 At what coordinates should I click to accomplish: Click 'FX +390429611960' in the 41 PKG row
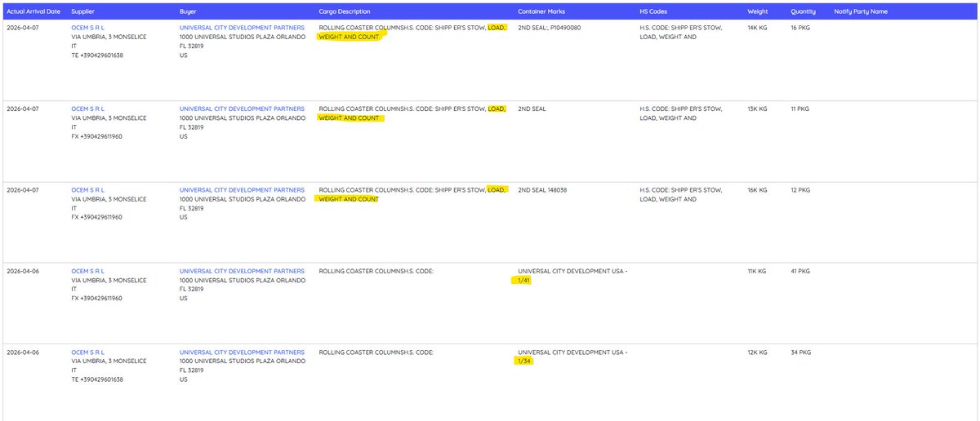point(97,299)
